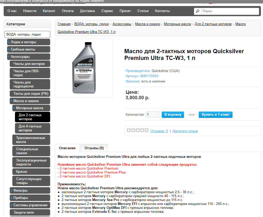The height and width of the screenshot is (217, 263).
Task: Open ВОДА: моторы, лодки breadcrumb link
Action: (x=91, y=24)
